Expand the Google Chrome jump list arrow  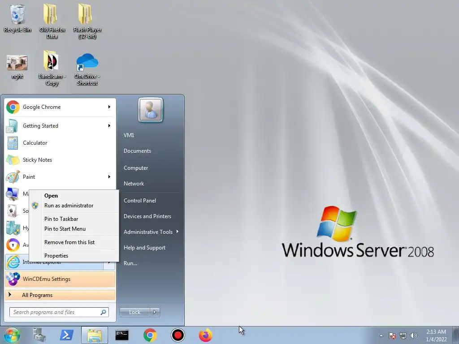tap(109, 107)
